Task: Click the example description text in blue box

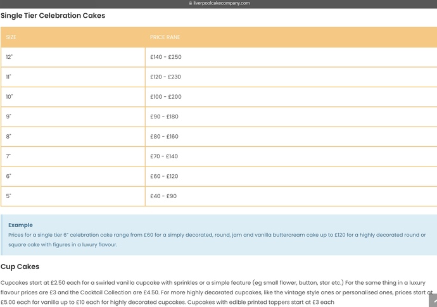Action: (217, 239)
